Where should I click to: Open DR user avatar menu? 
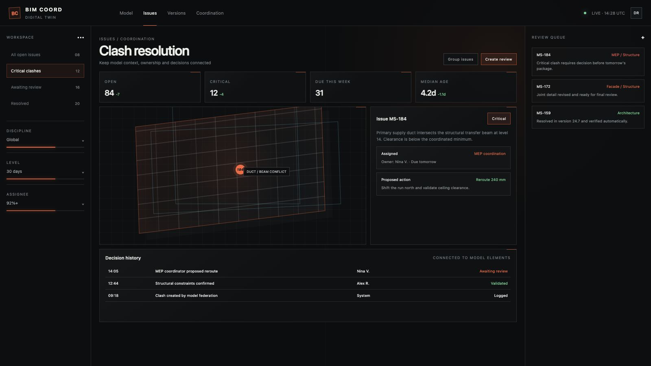(636, 13)
